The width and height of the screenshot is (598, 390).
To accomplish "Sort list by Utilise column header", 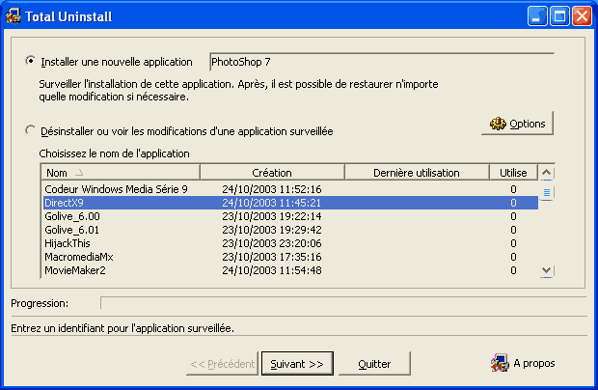I will pyautogui.click(x=513, y=173).
